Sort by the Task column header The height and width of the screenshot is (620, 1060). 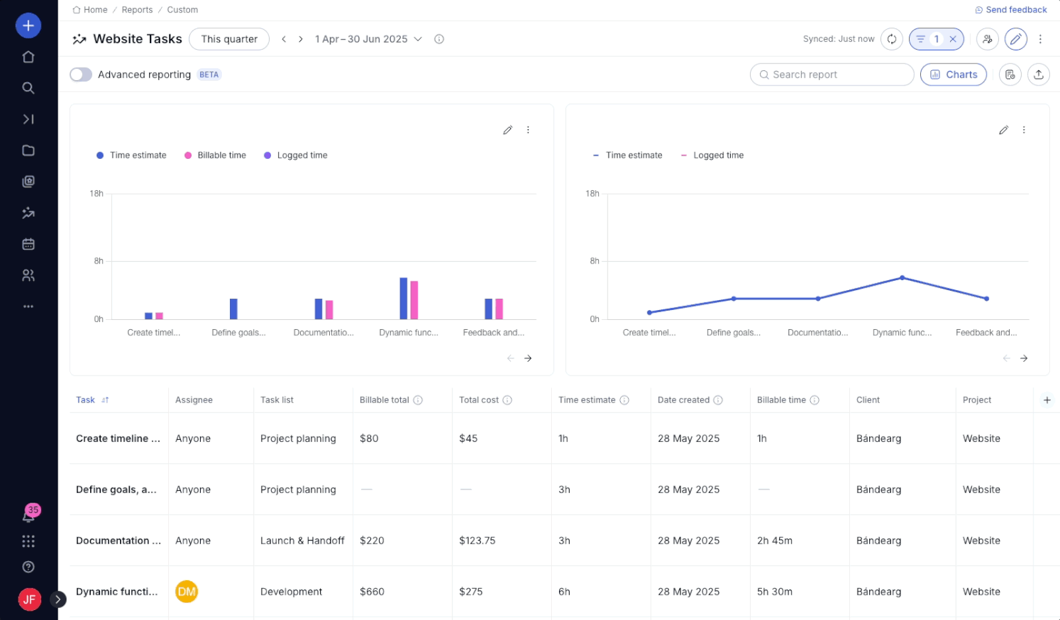(86, 400)
